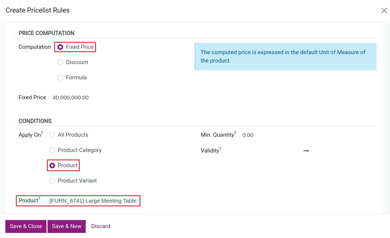
Task: Click the Create Pricelist Rules title
Action: [38, 10]
